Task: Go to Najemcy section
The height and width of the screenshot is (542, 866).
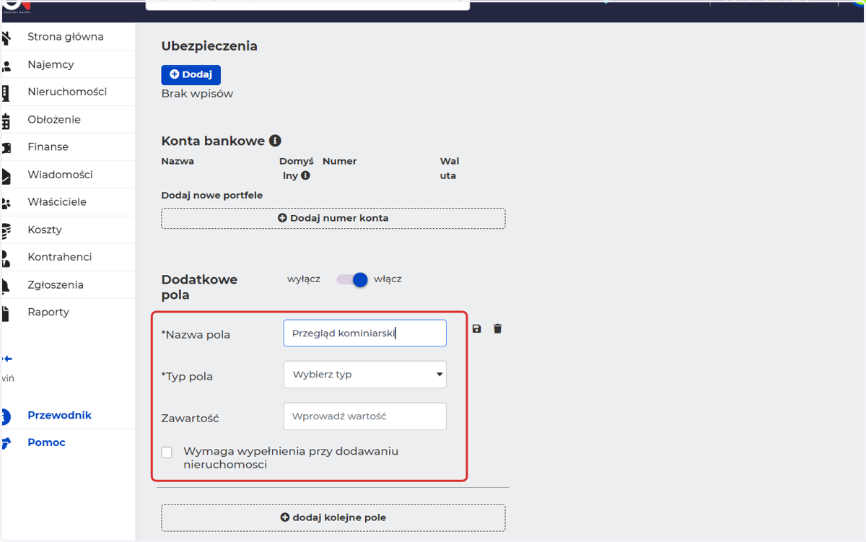Action: (x=51, y=64)
